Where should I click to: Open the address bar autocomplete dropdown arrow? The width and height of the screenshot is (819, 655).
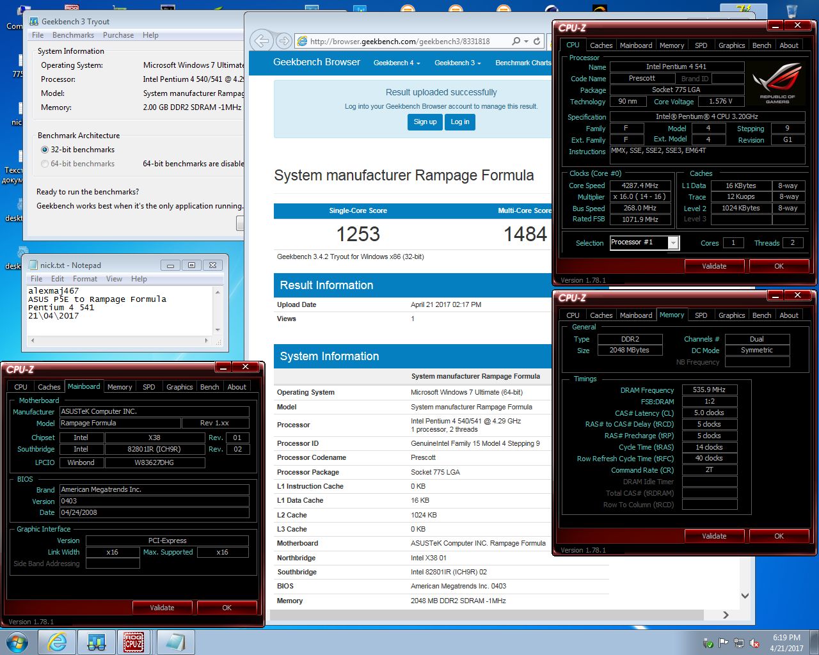coord(526,41)
